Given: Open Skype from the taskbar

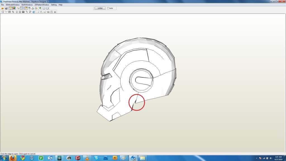Looking at the screenshot, I should [x=96, y=158].
